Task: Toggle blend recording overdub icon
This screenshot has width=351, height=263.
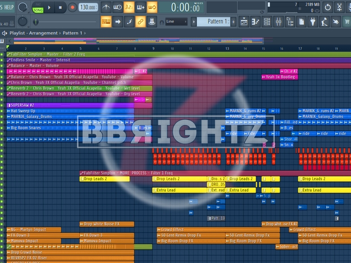Action: 140,7
